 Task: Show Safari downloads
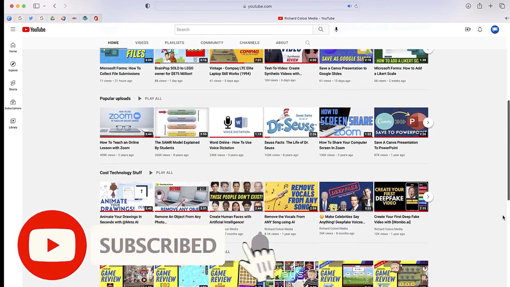468,6
